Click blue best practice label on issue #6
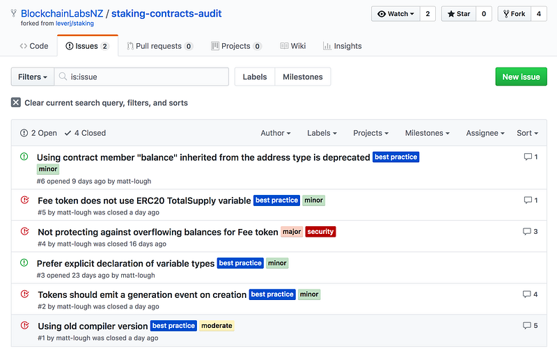This screenshot has height=355, width=557. (x=395, y=157)
